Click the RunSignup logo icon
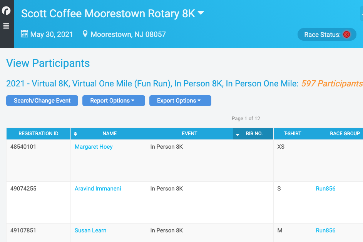 click(x=6, y=11)
